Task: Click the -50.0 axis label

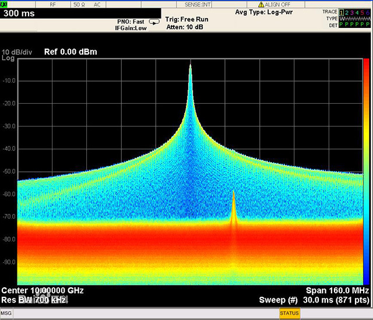Action: (9, 171)
